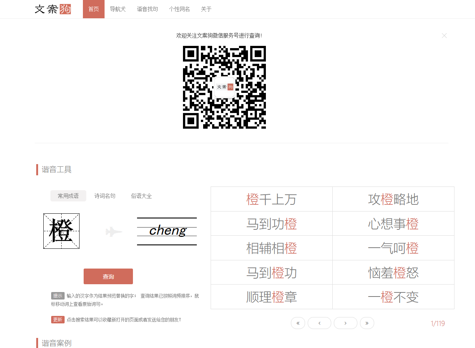475x348 pixels.
Task: Open the 个性网名 section
Action: coord(180,9)
